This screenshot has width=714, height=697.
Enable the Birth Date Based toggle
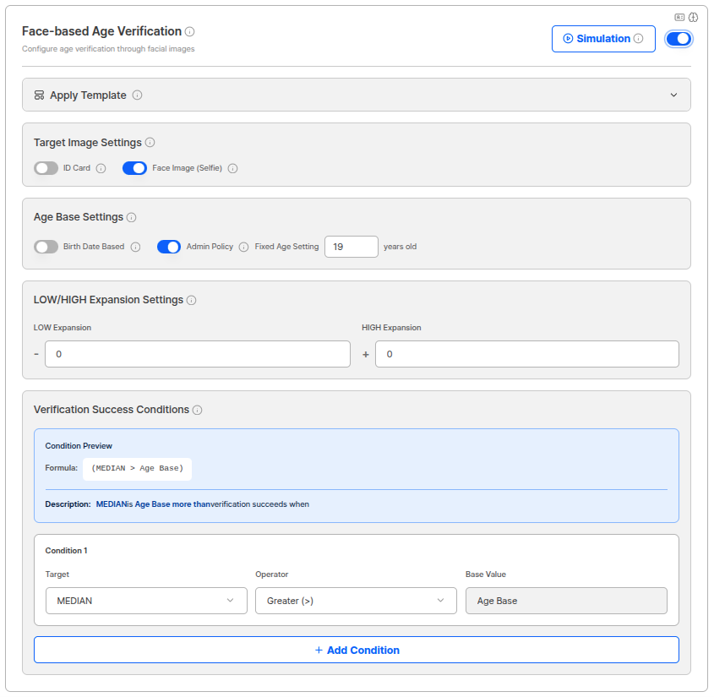coord(46,246)
